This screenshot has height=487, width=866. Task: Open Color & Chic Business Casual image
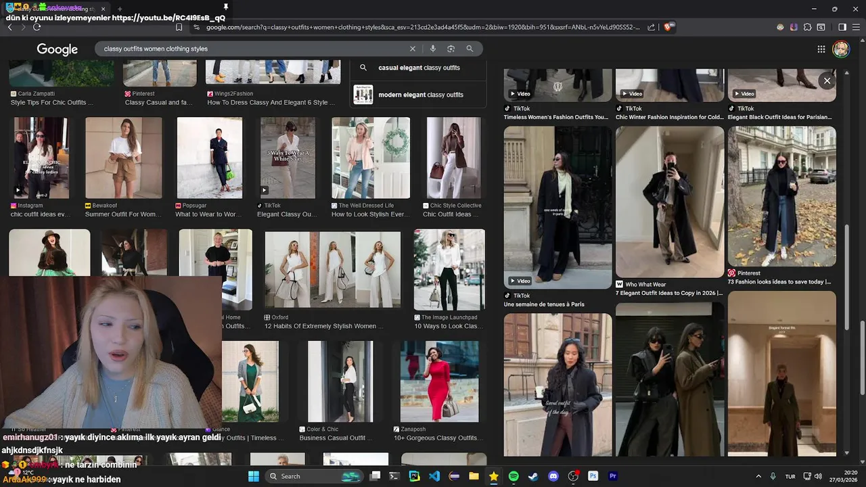[x=340, y=381]
